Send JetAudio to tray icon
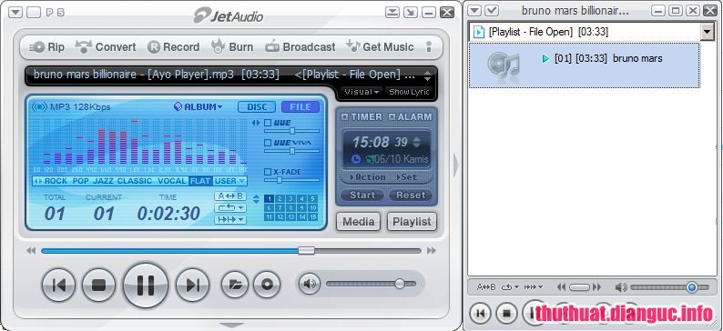 [411, 13]
